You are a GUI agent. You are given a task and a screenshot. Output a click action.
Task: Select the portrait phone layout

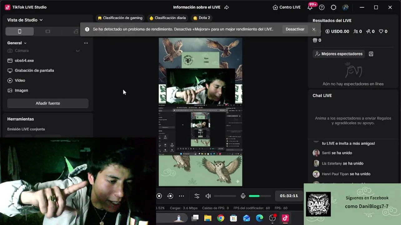(x=20, y=31)
